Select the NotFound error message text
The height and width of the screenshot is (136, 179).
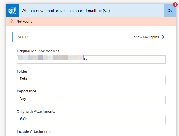coord(25,22)
